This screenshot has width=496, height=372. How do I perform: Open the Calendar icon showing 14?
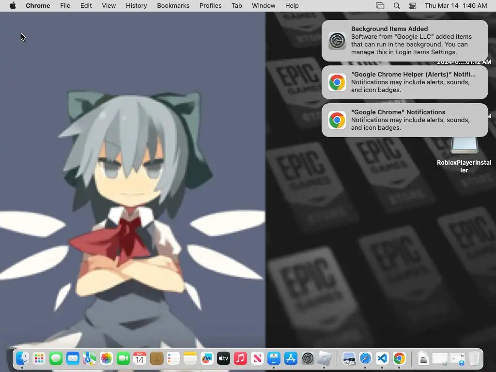(140, 358)
